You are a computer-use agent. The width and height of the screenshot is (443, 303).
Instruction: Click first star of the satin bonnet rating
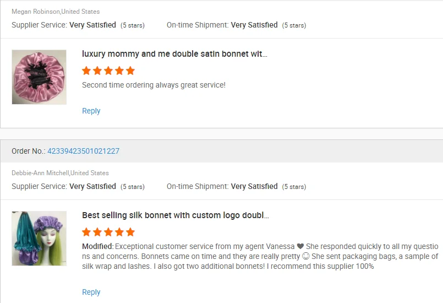point(86,71)
